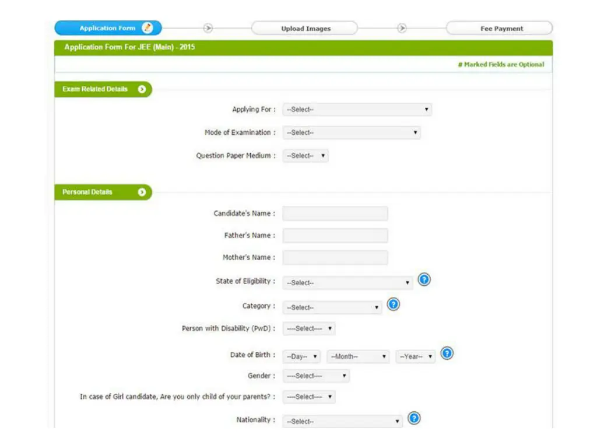
Task: Click the 'Candidate's Name :' label
Action: click(x=244, y=213)
